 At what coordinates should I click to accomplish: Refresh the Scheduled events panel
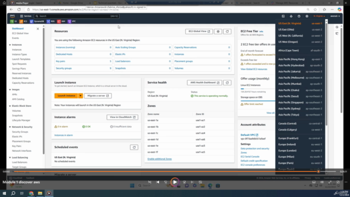click(x=134, y=147)
